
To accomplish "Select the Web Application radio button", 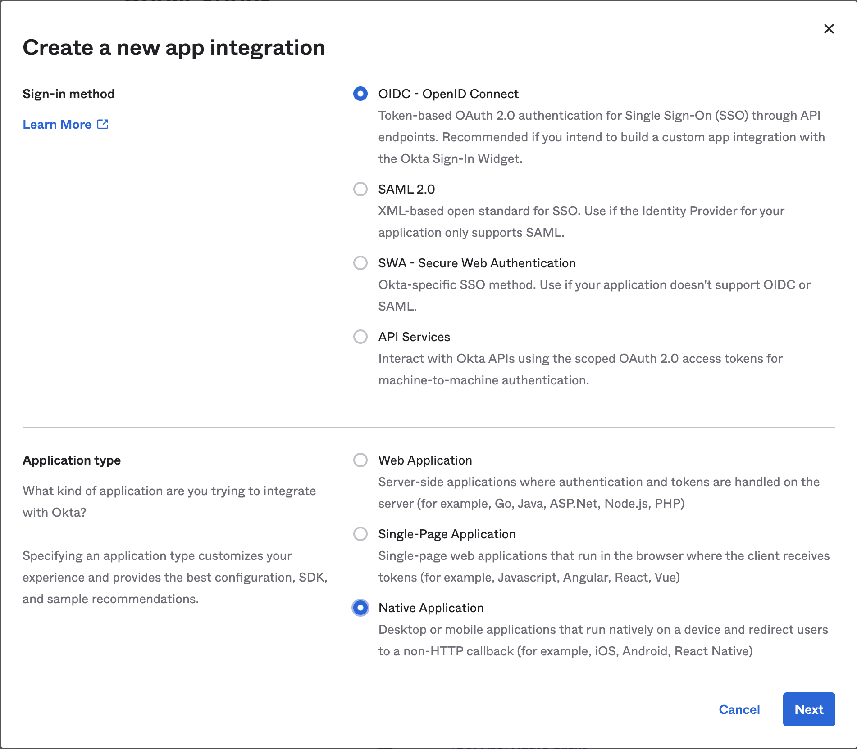I will click(x=360, y=460).
